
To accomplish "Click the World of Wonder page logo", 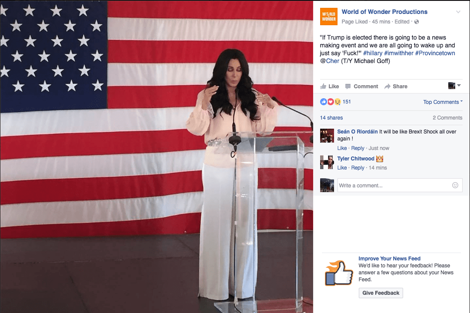I will (x=329, y=17).
